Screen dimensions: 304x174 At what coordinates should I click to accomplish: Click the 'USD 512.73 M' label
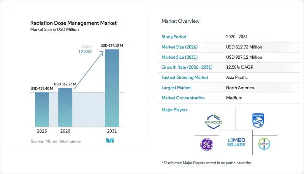(x=65, y=84)
